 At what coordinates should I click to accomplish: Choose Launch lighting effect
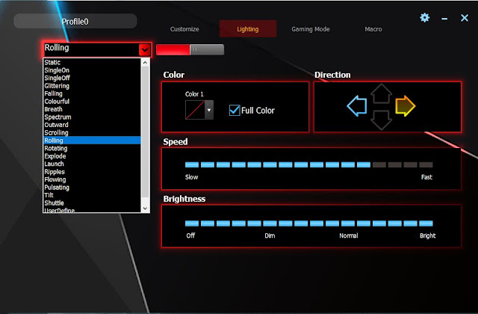92,164
